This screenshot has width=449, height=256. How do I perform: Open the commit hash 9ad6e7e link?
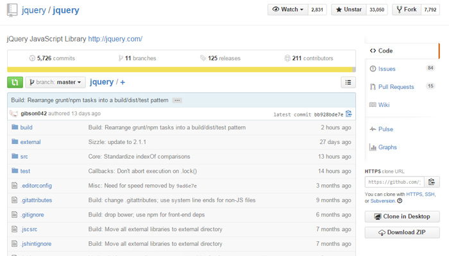[x=187, y=186]
